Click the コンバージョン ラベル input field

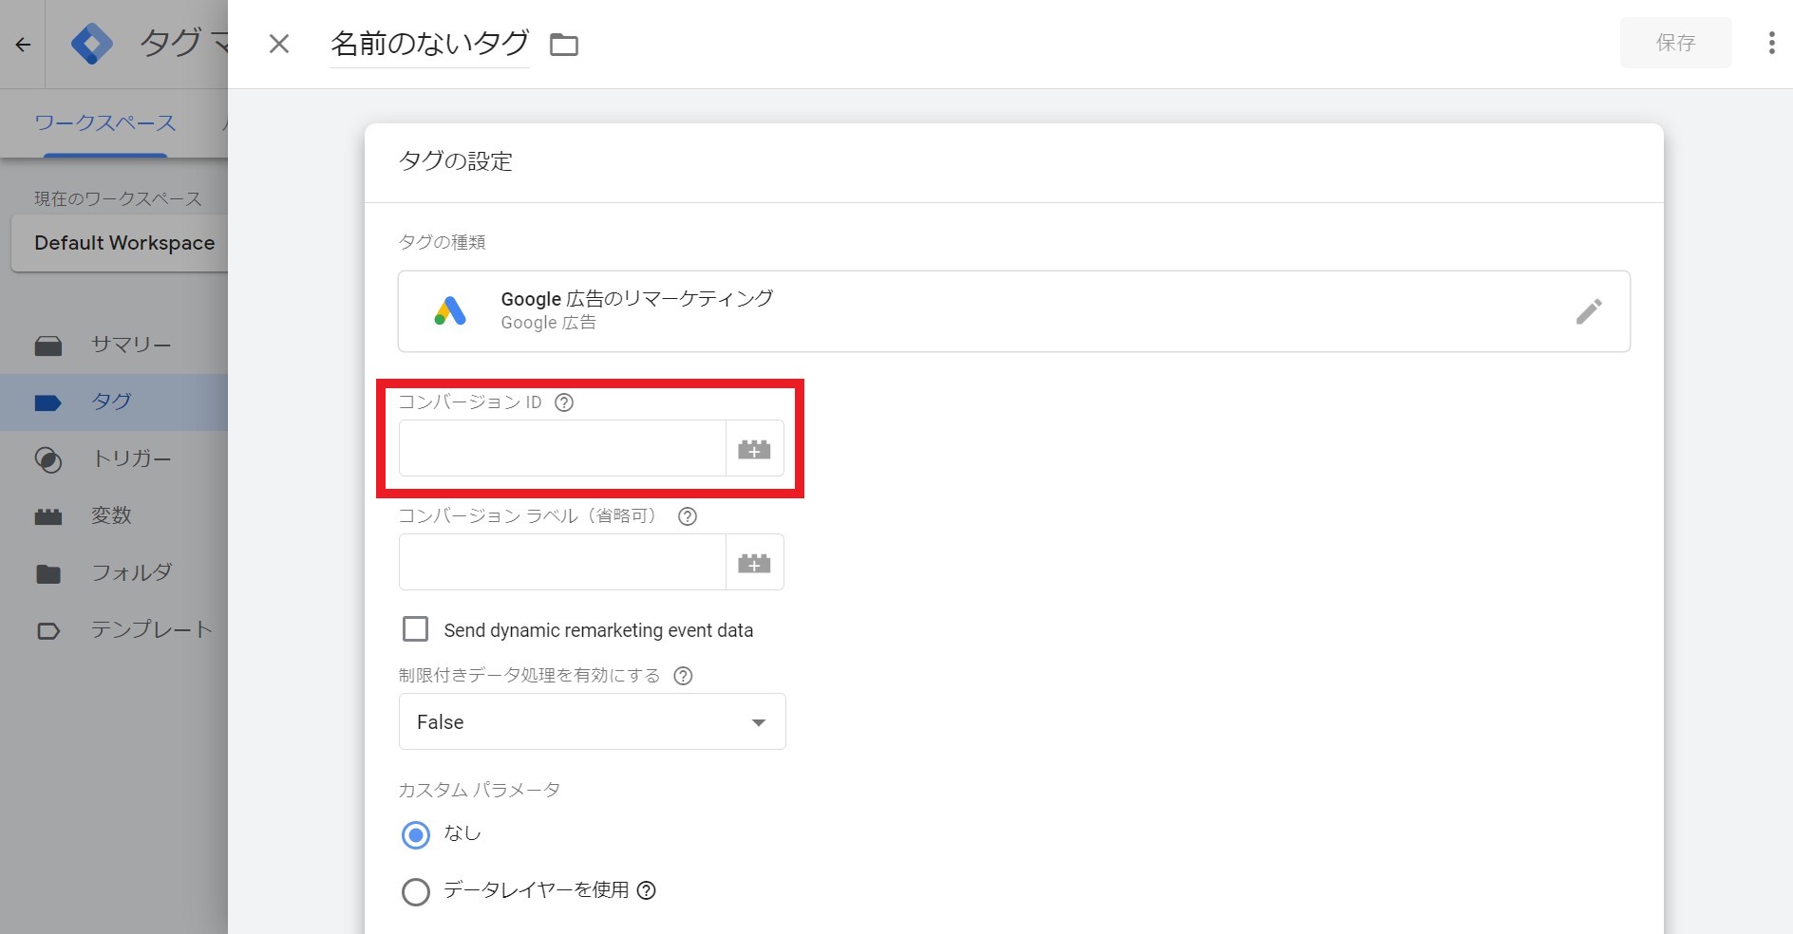[562, 562]
